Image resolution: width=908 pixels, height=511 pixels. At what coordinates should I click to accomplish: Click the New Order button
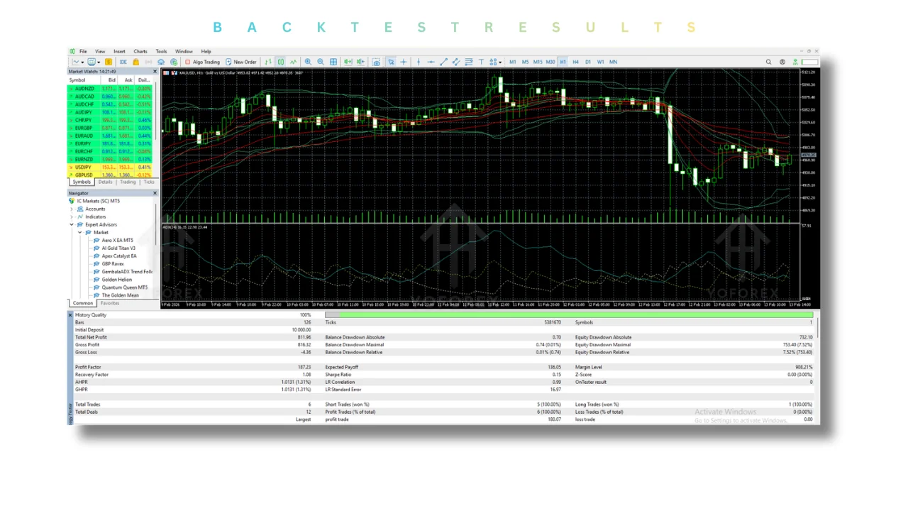coord(241,62)
